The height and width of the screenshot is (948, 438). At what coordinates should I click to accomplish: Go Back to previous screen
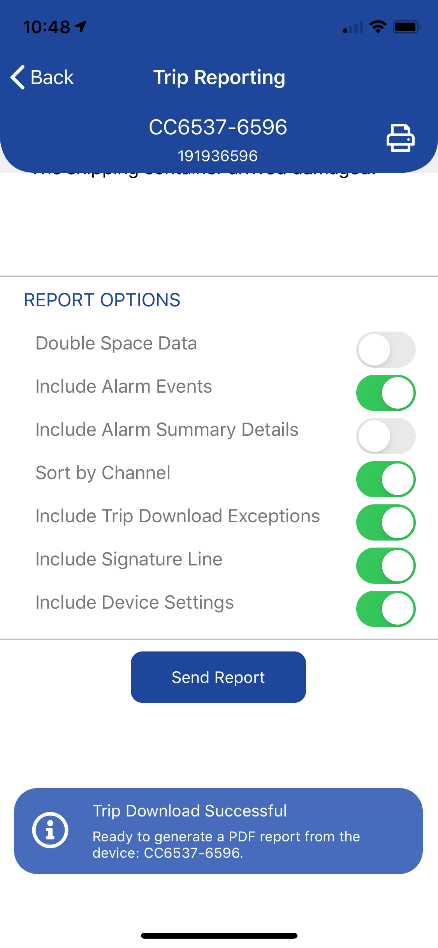42,77
